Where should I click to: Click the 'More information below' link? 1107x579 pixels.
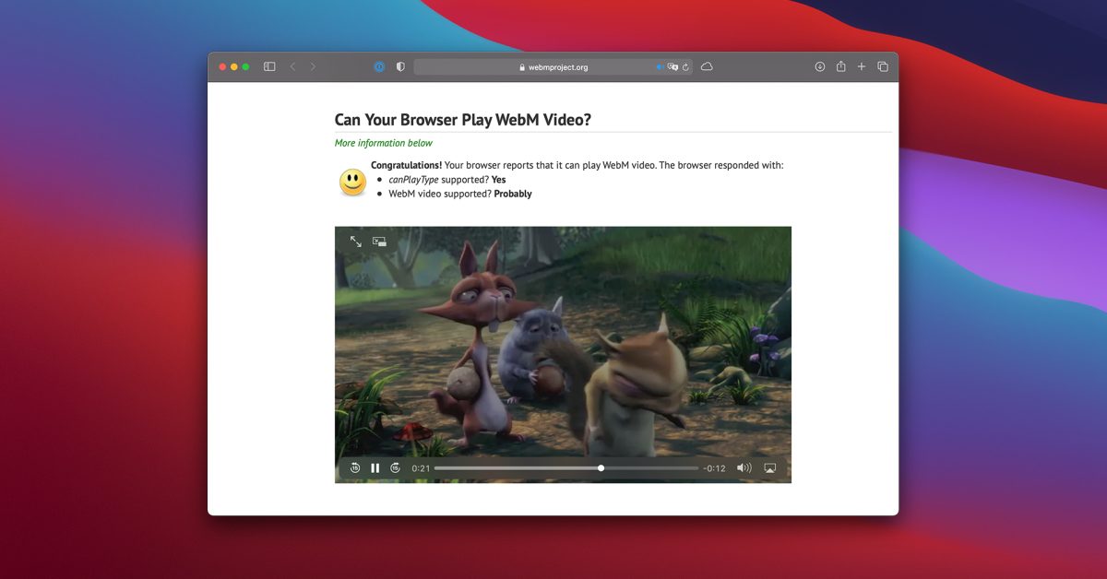[x=384, y=143]
